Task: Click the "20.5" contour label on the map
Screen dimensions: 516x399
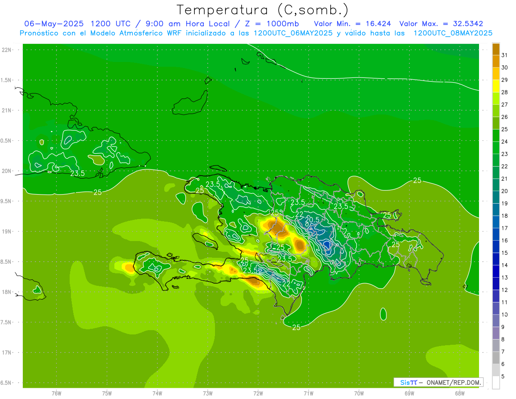Action: point(312,220)
